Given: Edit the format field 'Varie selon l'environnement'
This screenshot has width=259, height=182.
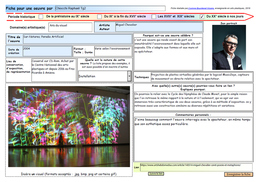Looking at the screenshot, I should tap(113, 51).
